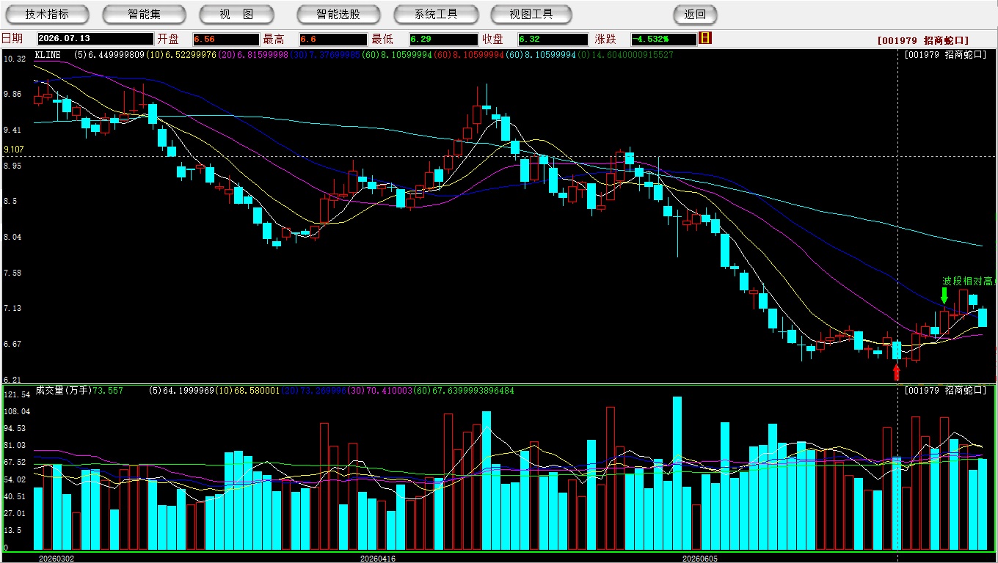Screen dimensions: 998x563
Task: Click the 波段相对高 annotation text
Action: (969, 281)
